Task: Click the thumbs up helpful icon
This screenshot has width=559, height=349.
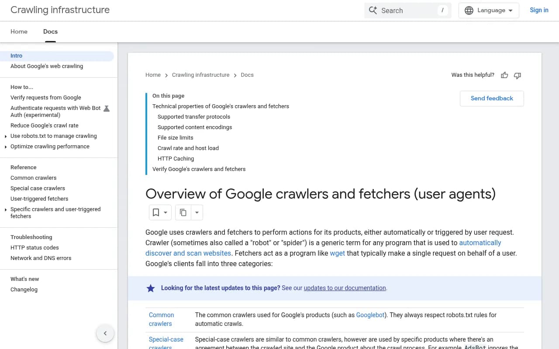Action: 504,75
